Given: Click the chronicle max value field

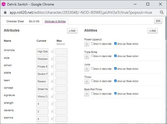Looking at the screenshot, I should 61,52.
